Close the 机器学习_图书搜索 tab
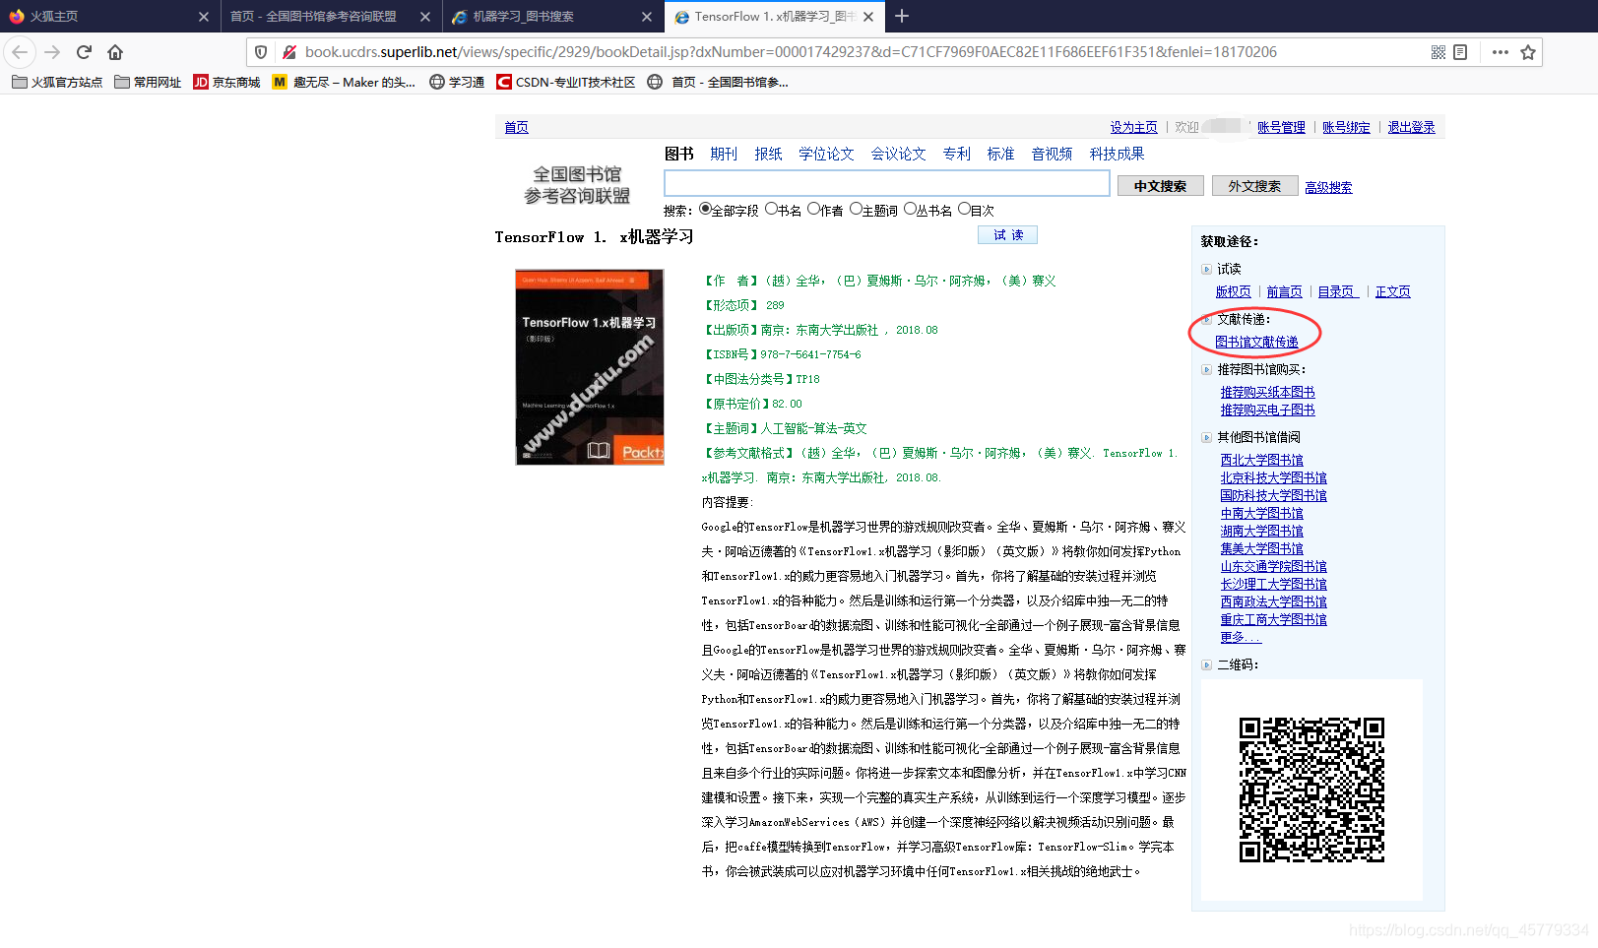Image resolution: width=1598 pixels, height=948 pixels. 647,17
